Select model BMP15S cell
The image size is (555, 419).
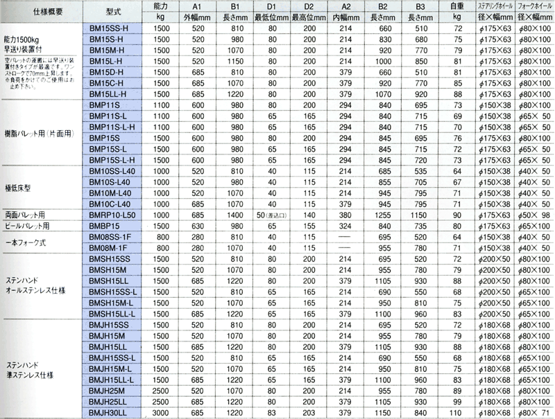click(112, 138)
